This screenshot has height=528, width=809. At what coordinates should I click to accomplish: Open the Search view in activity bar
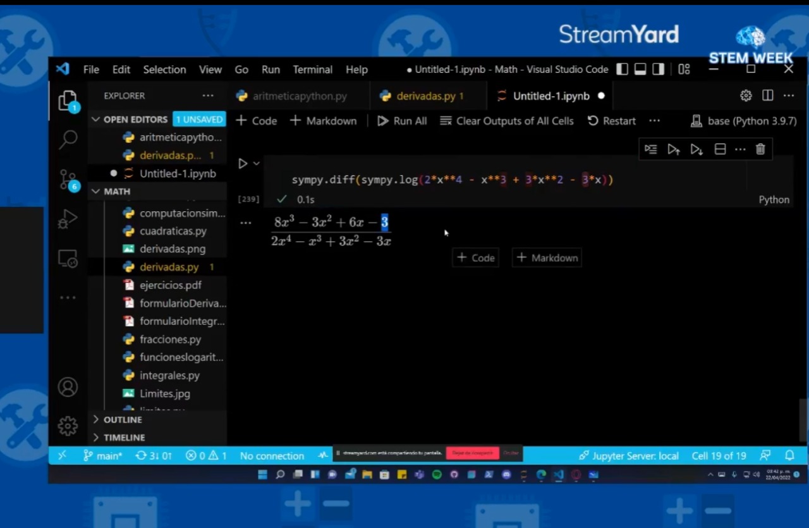[68, 140]
